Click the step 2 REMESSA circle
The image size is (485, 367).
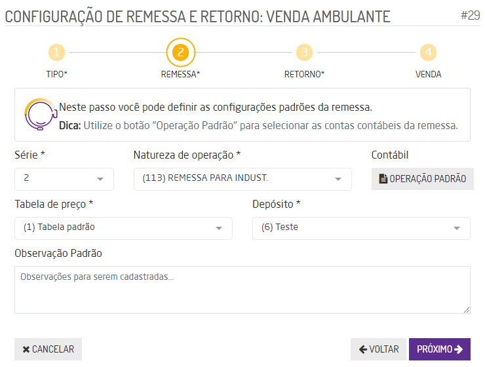(x=181, y=52)
